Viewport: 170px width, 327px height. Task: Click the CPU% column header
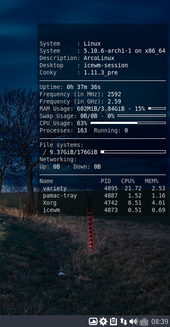128,181
